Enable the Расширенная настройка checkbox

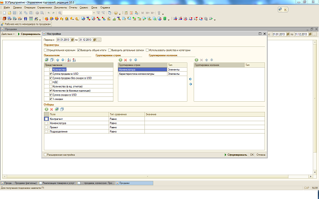[46, 155]
